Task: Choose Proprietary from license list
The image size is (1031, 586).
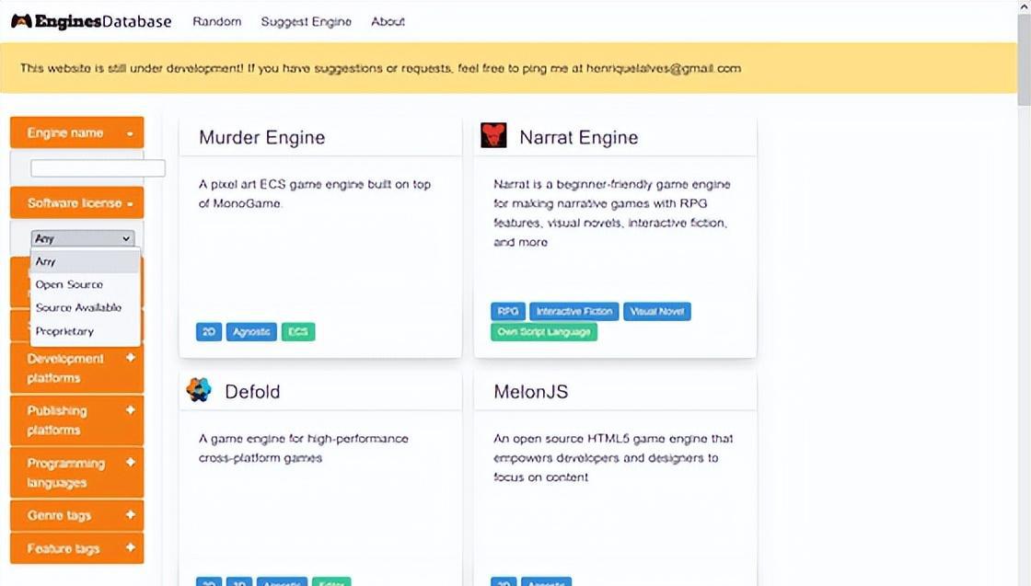Action: tap(85, 331)
